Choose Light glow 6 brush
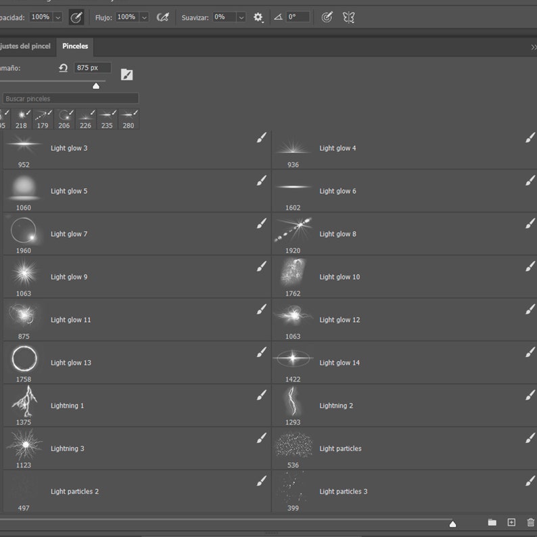Image resolution: width=537 pixels, height=537 pixels. (x=404, y=191)
